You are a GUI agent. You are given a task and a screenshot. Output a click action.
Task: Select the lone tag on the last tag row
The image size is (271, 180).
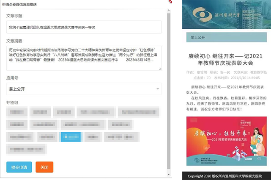coord(26,149)
